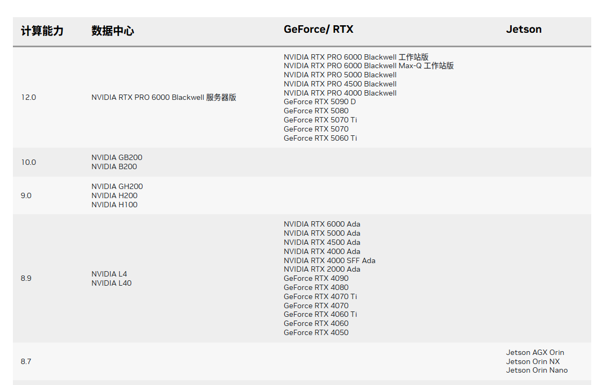Click NVIDIA RTX PRO 5000 Blackwell

[340, 75]
